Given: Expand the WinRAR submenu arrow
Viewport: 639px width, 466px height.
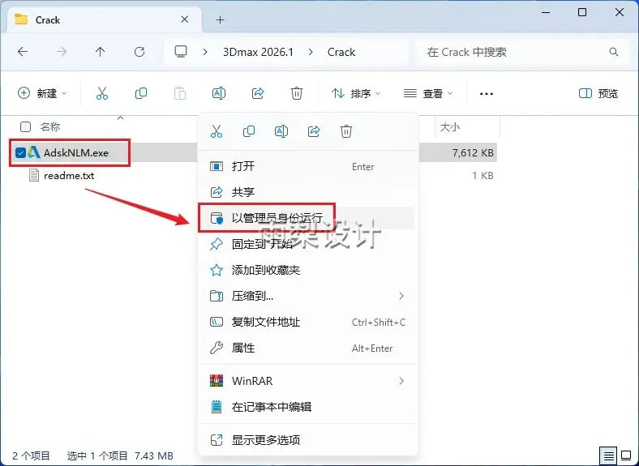Looking at the screenshot, I should (401, 381).
